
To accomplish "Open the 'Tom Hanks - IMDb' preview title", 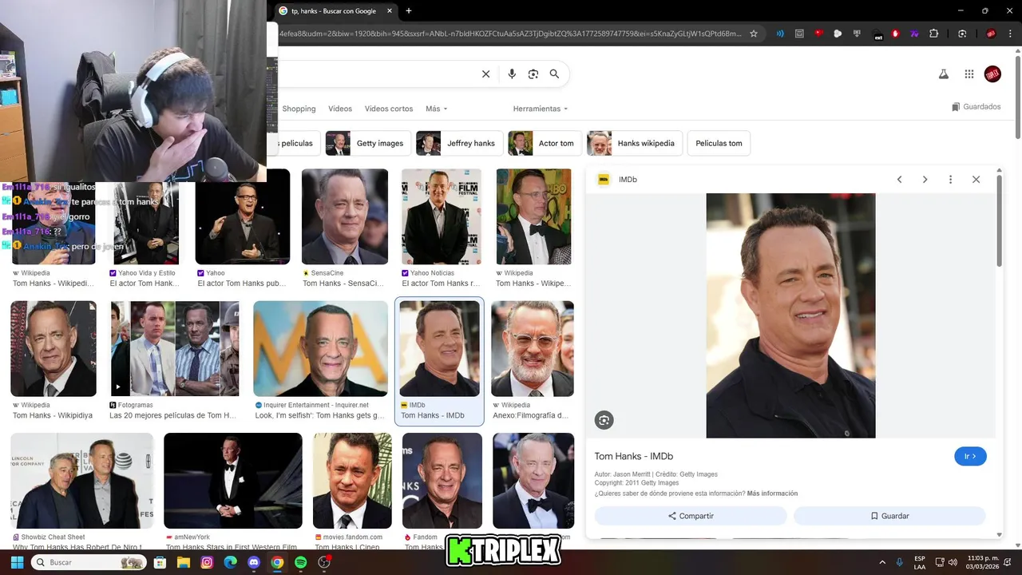I will click(634, 456).
